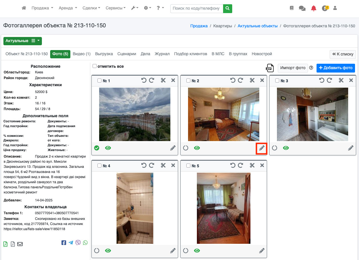
Task: Open the Журнал tab
Action: [x=162, y=54]
